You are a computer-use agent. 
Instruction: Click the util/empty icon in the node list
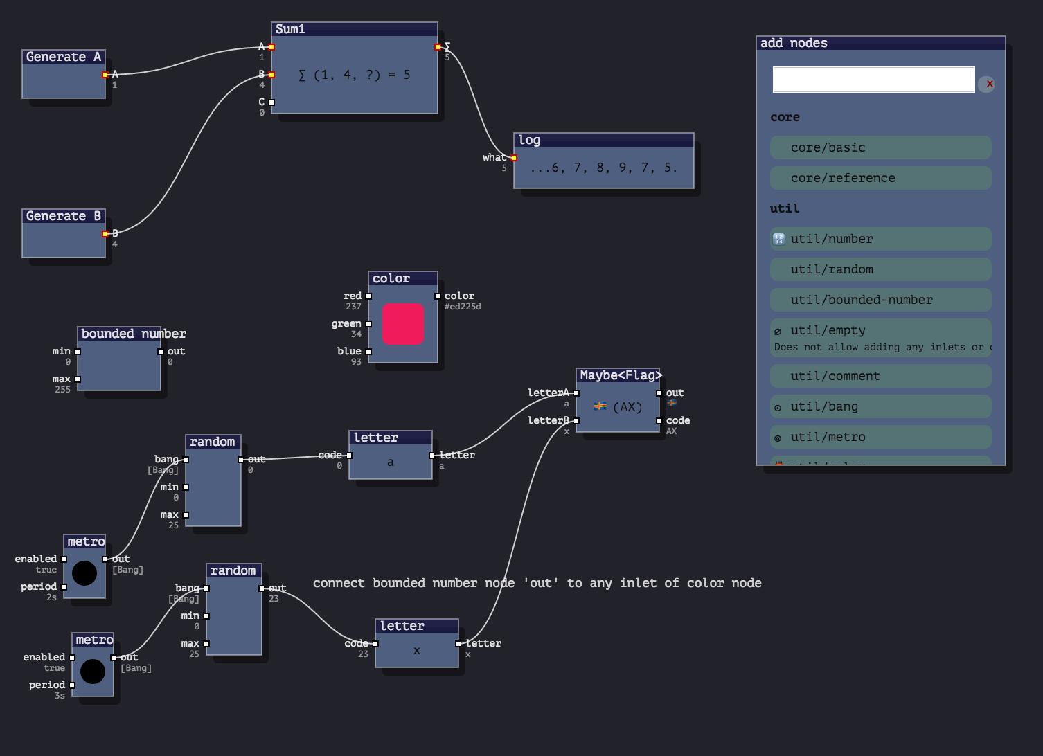[778, 332]
